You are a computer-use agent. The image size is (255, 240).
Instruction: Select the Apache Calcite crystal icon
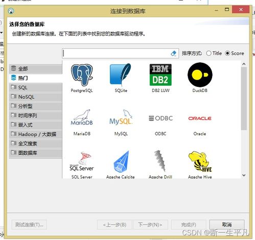pyautogui.click(x=121, y=161)
